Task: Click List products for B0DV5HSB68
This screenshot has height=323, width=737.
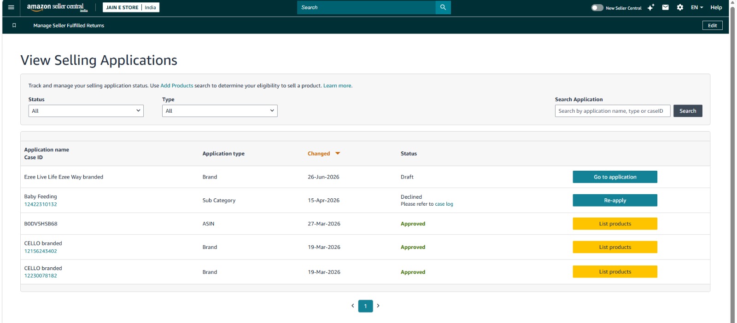Action: click(615, 224)
